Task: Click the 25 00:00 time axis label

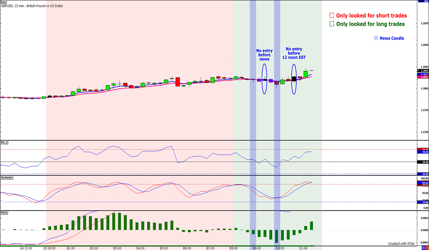Action: pos(50,248)
